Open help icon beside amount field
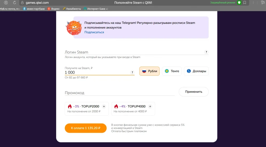Screen dimensions: 266x147 pyautogui.click(x=132, y=73)
